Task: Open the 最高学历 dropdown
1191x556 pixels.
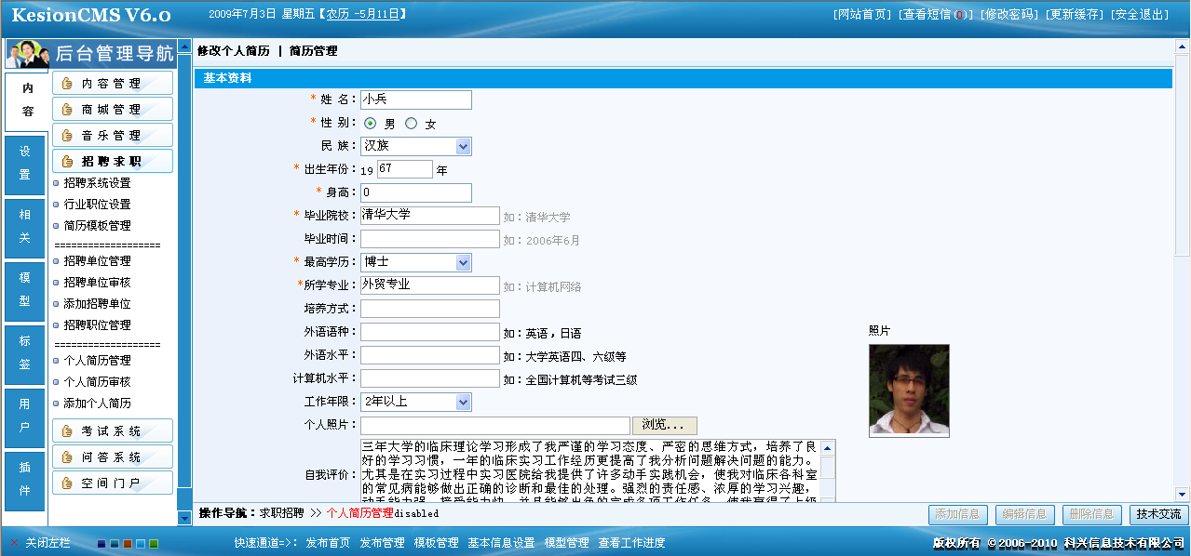Action: tap(416, 262)
